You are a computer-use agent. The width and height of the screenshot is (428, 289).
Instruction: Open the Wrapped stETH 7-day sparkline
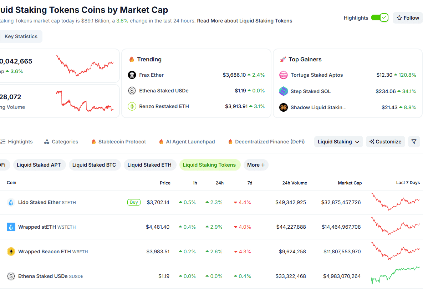point(395,226)
